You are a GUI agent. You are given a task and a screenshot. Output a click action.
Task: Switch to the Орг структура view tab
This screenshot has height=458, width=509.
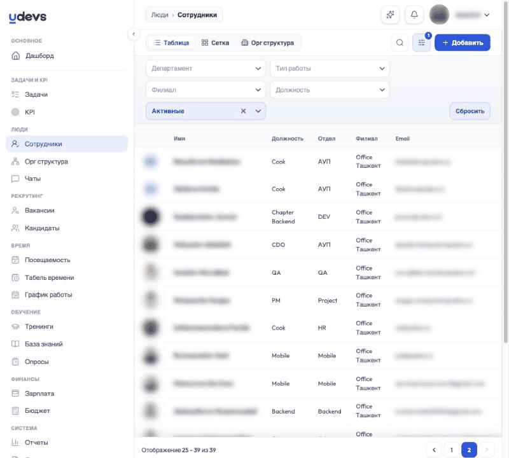pos(267,43)
